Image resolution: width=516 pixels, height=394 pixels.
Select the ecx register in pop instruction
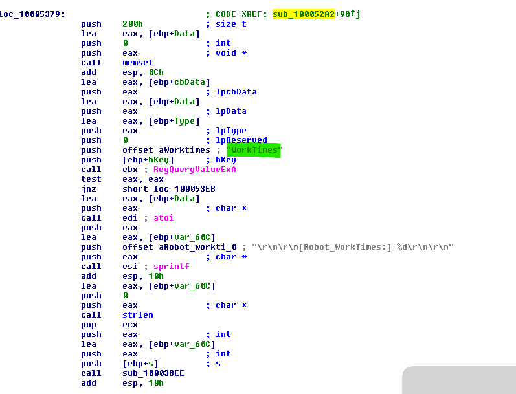pos(129,325)
